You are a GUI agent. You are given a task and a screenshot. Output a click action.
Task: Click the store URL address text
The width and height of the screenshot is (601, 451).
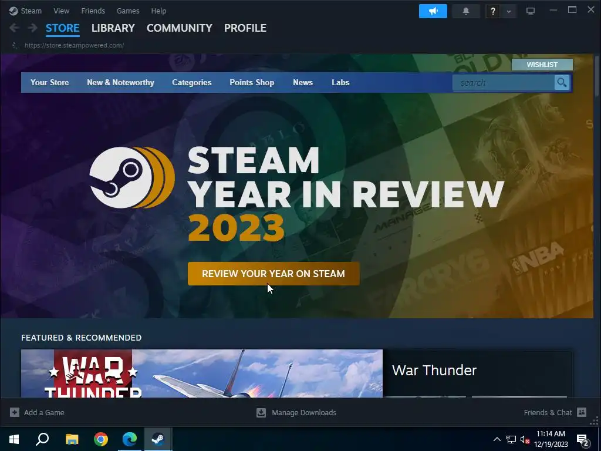coord(75,45)
